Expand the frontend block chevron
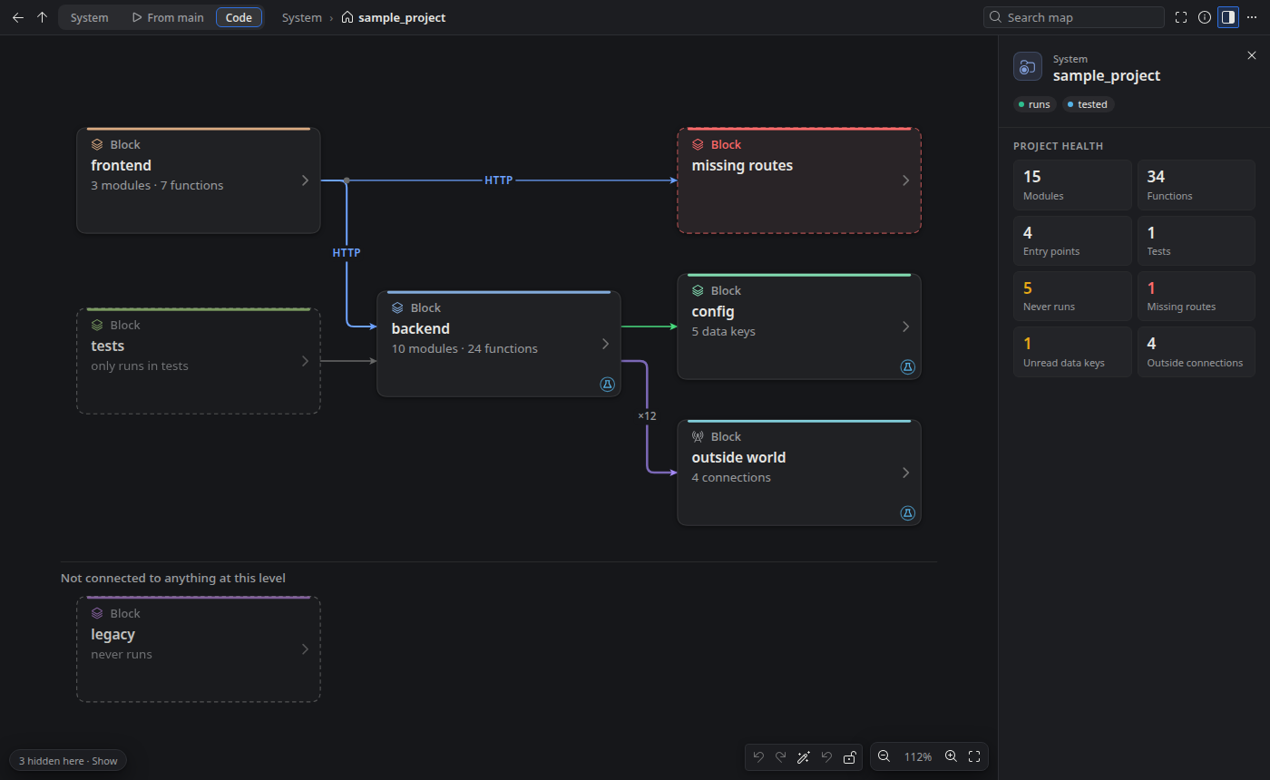Screen dimensions: 1270x780 coord(305,180)
